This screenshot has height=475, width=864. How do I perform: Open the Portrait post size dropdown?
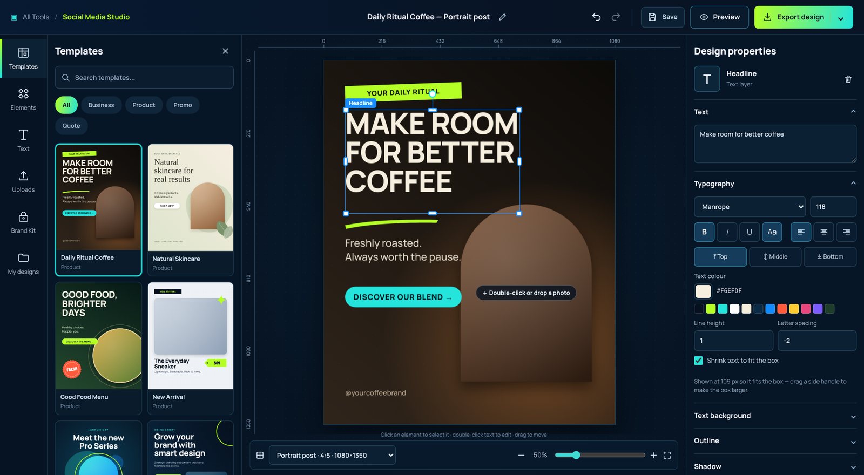332,456
